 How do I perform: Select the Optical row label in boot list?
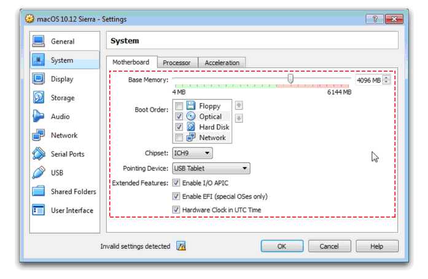211,116
